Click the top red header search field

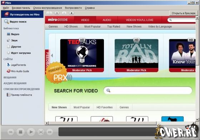tap(181, 20)
